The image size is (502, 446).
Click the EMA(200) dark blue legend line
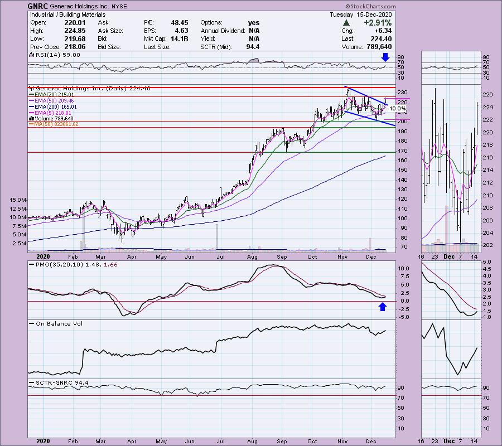[31, 107]
